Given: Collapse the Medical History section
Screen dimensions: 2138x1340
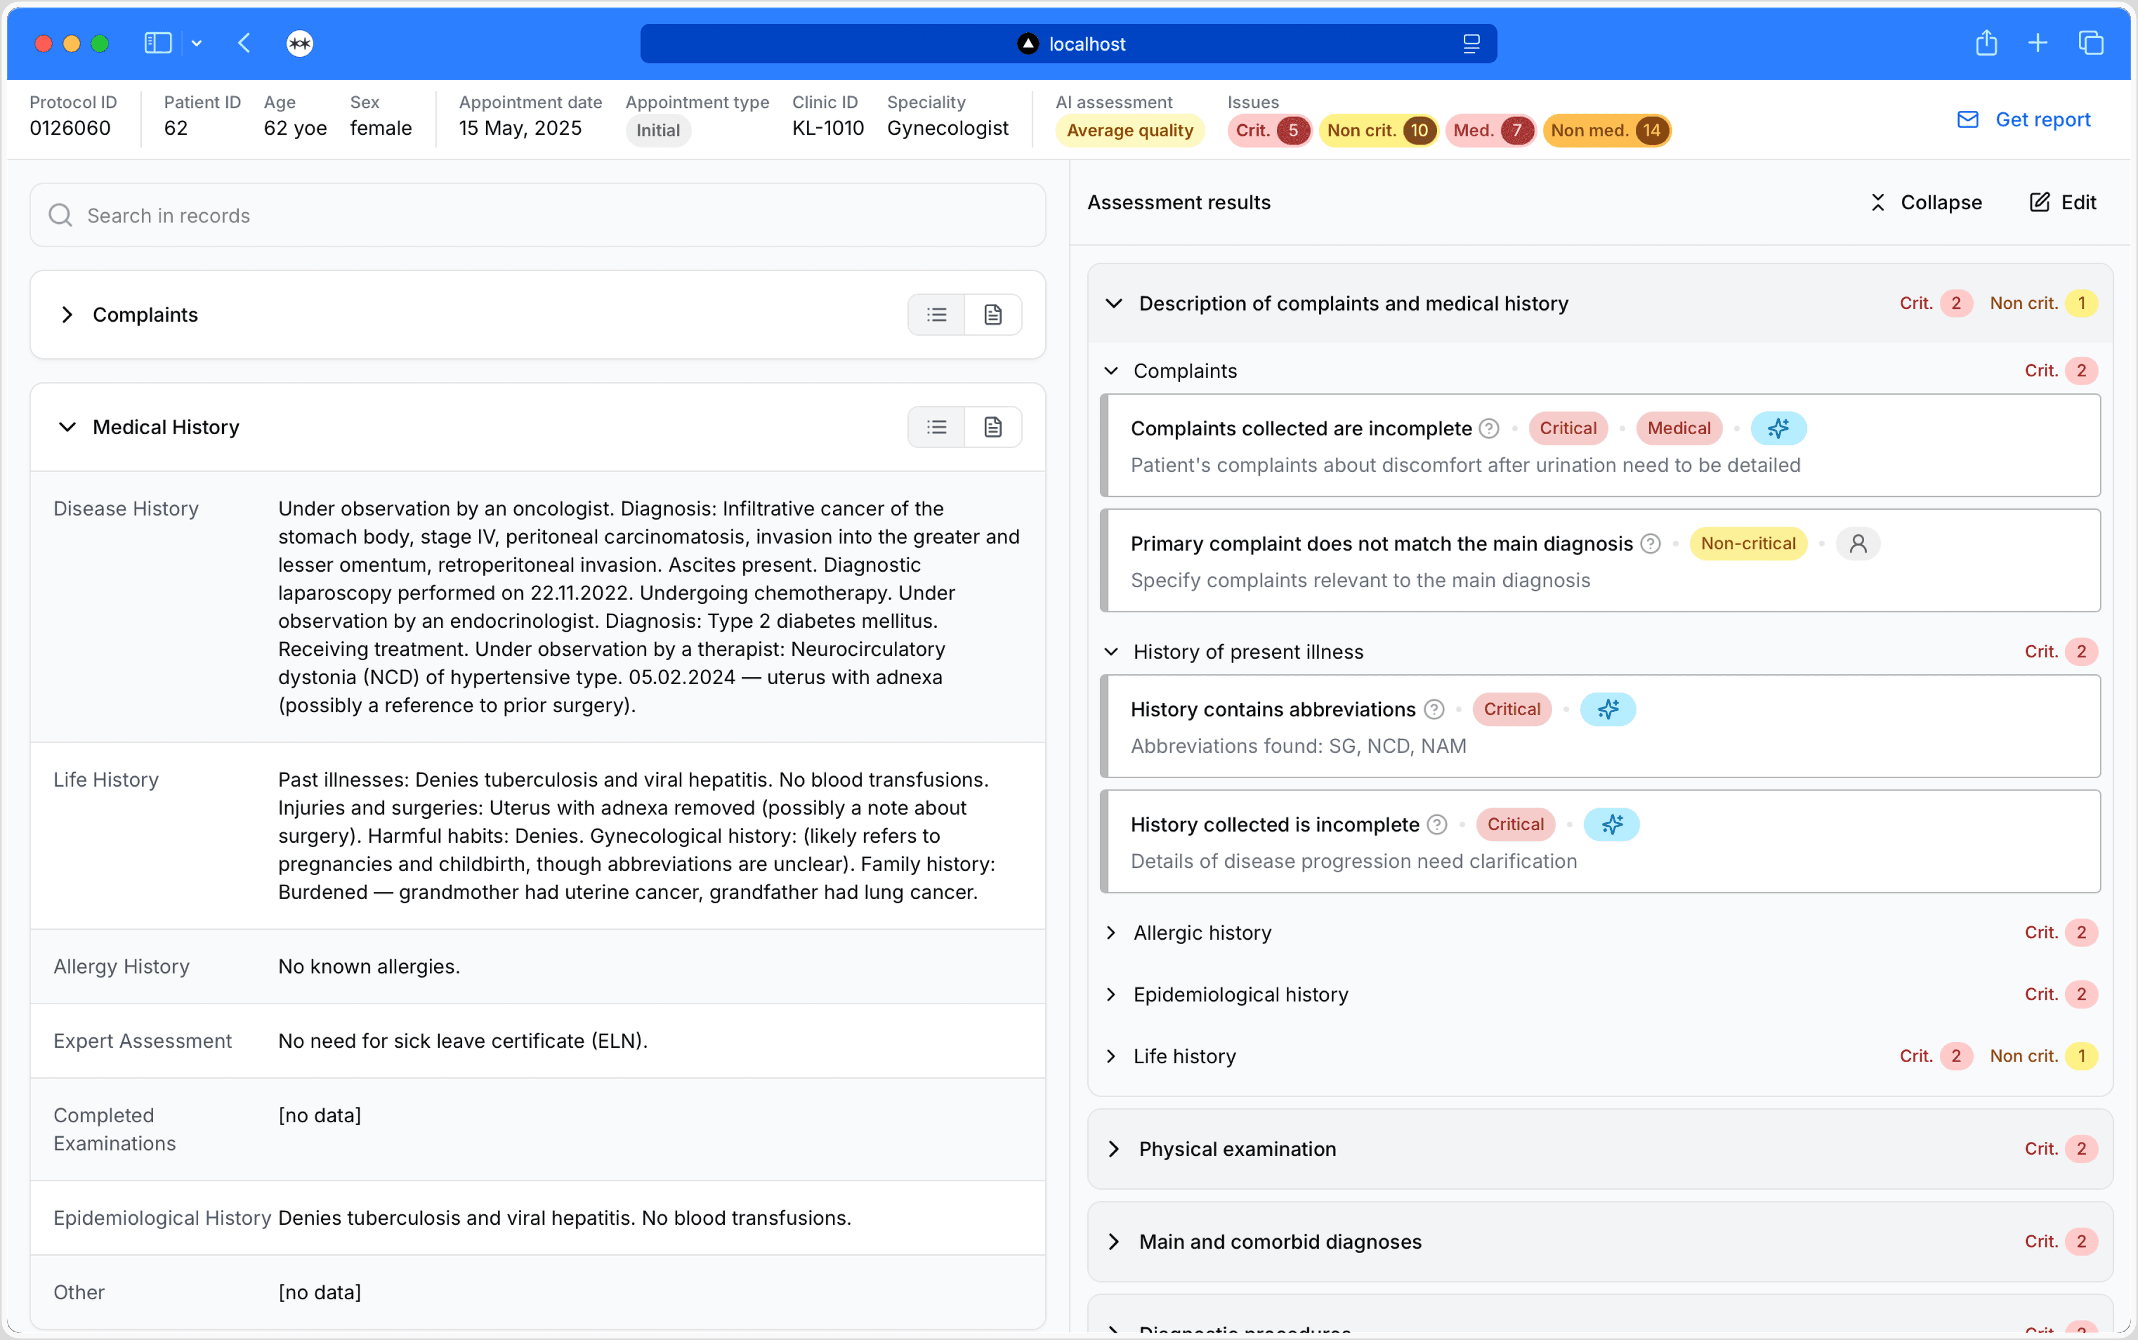Looking at the screenshot, I should tap(67, 427).
